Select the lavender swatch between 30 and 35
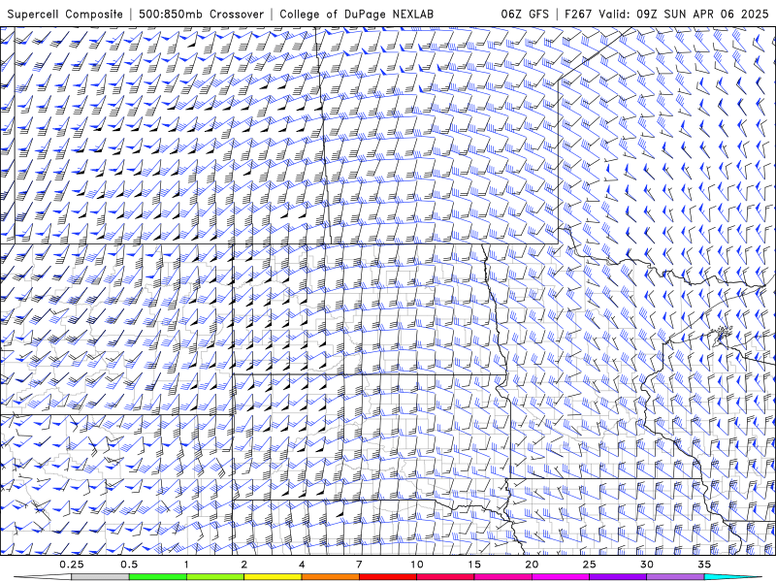776x582 pixels. point(675,577)
